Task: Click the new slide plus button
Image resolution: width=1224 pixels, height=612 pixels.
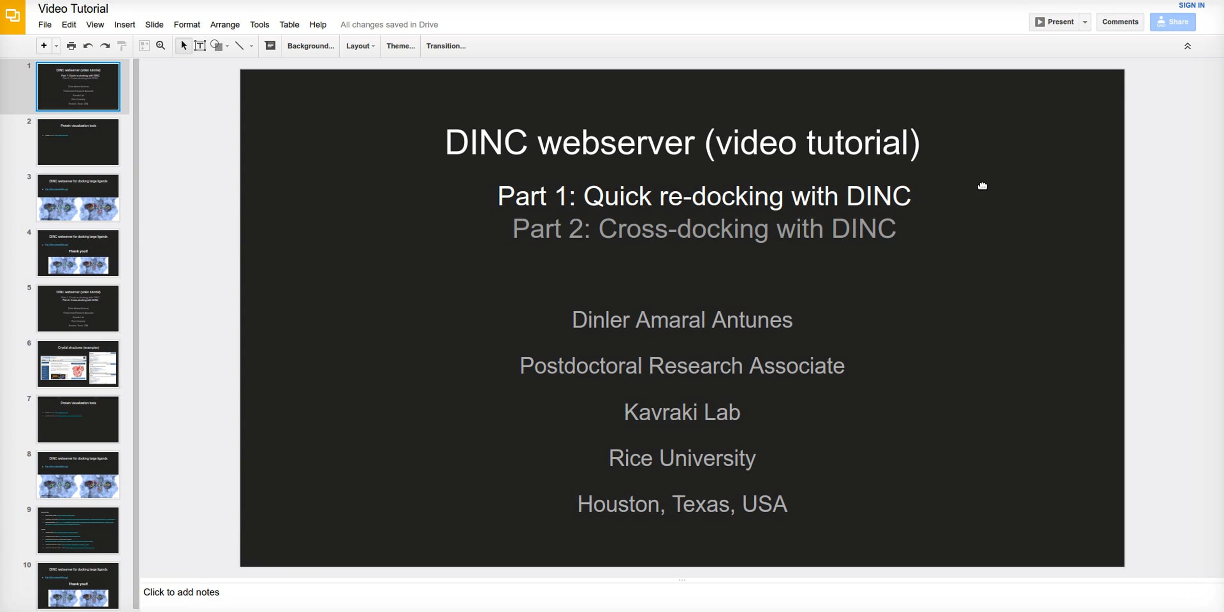Action: (x=44, y=46)
